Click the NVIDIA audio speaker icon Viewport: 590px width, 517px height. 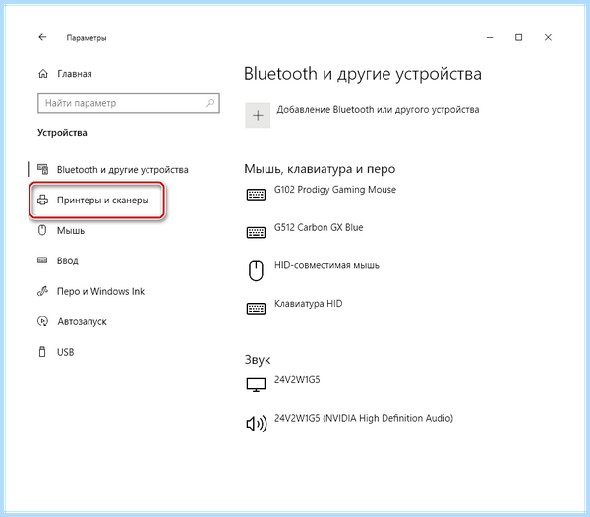[257, 424]
